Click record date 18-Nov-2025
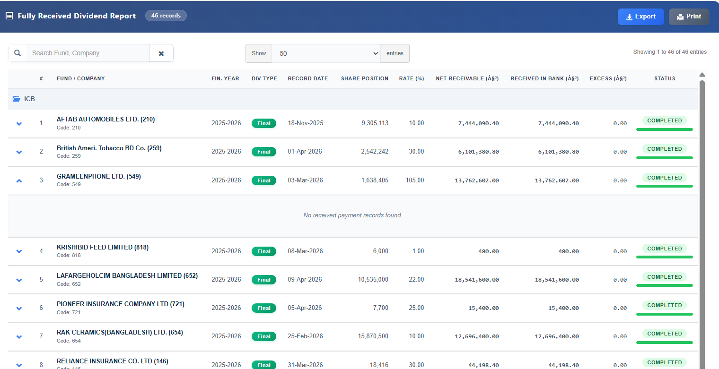Screen dimensions: 719x369 click(x=306, y=123)
